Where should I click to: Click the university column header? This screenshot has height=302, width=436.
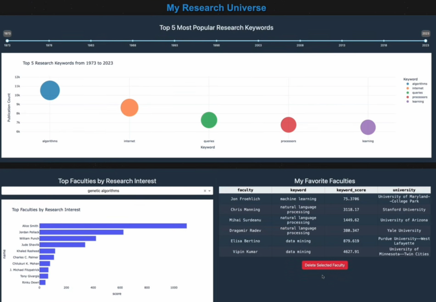404,190
